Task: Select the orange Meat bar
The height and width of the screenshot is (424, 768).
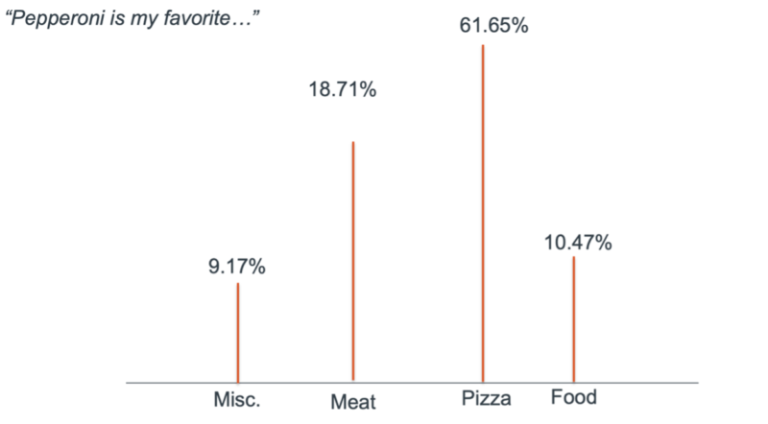Action: [x=353, y=269]
